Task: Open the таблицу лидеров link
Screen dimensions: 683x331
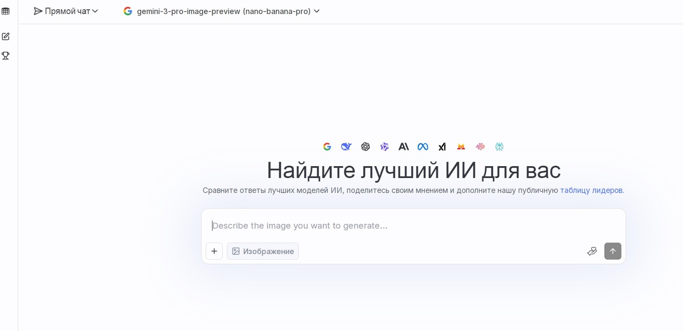Action: point(591,190)
